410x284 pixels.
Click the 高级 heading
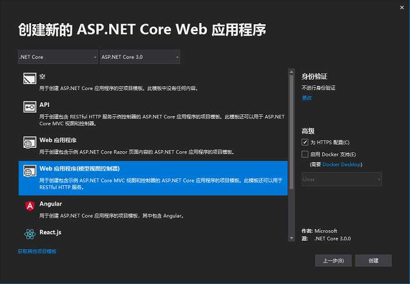coord(308,131)
